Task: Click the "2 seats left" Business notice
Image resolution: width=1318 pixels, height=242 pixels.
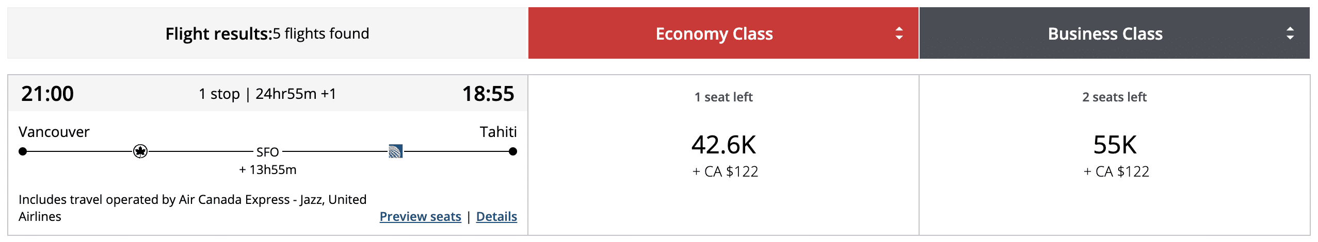Action: (1114, 97)
